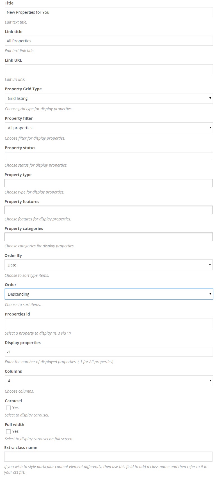The image size is (217, 481).
Task: Click the Grid listing dropdown arrow
Action: point(210,98)
